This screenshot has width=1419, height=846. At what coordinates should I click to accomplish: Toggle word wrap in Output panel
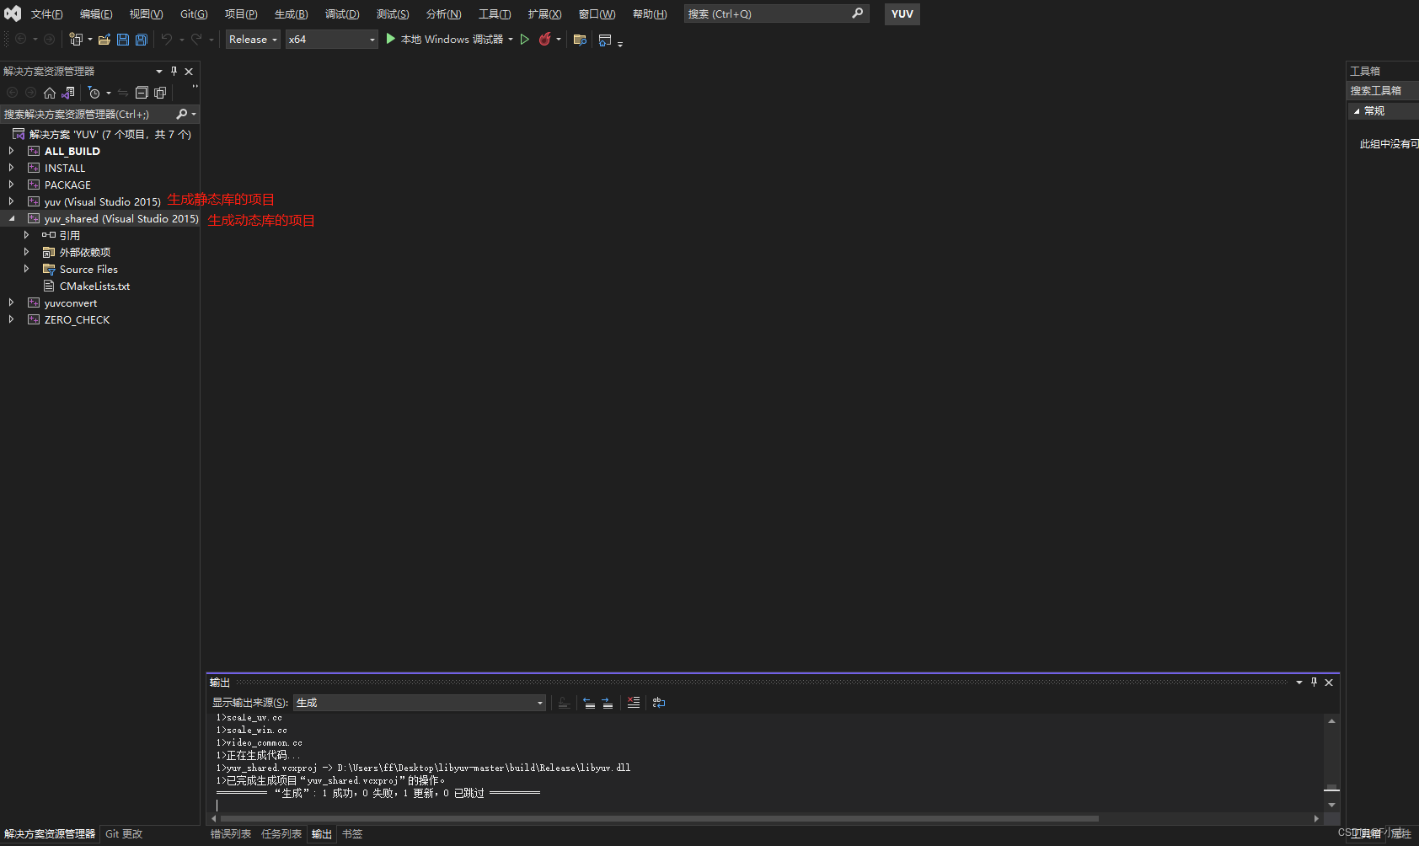click(x=659, y=702)
